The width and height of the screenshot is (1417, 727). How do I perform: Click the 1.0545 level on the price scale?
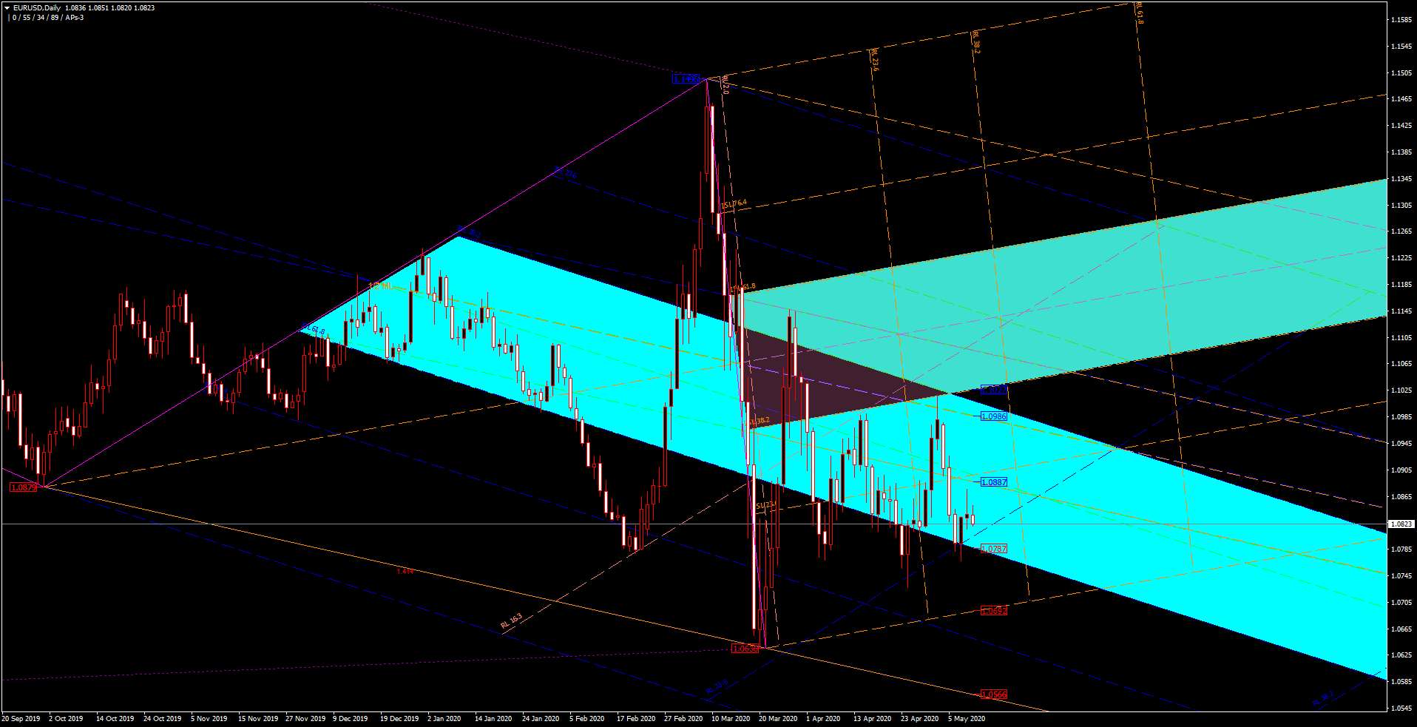click(x=1401, y=709)
